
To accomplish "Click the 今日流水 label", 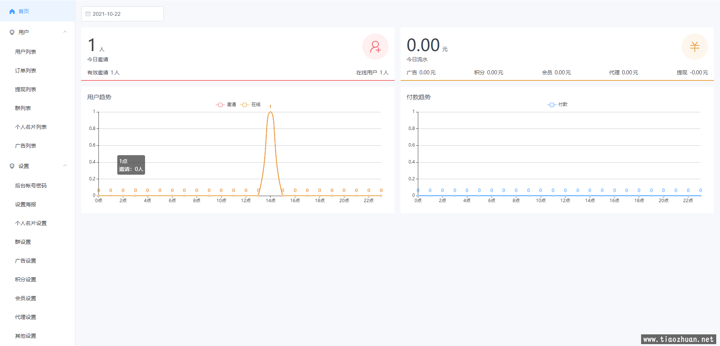I will pyautogui.click(x=417, y=59).
